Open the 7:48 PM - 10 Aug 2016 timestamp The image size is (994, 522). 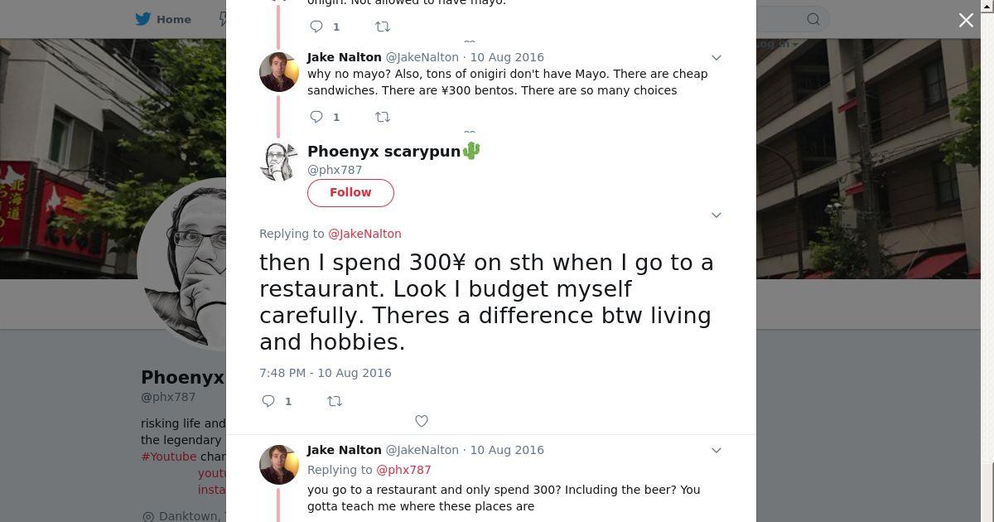pyautogui.click(x=326, y=373)
